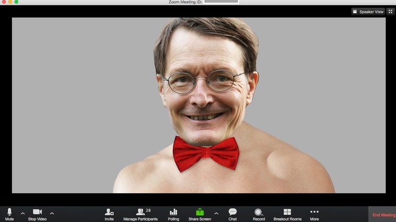The image size is (396, 222).
Task: Click the Zoom Meeting ID field
Action: point(221,2)
